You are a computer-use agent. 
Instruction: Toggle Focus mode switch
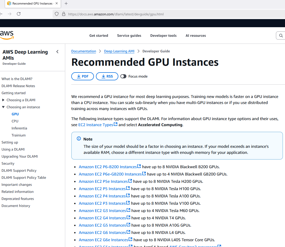pos(123,76)
